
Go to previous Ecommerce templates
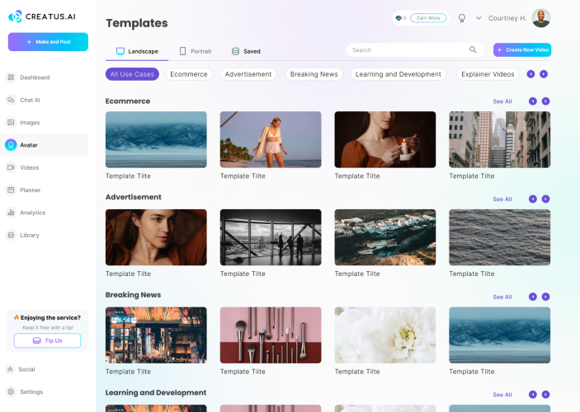(533, 101)
